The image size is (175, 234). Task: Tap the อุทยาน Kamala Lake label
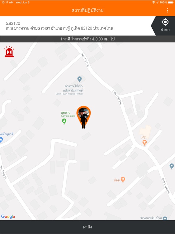[x=68, y=114]
